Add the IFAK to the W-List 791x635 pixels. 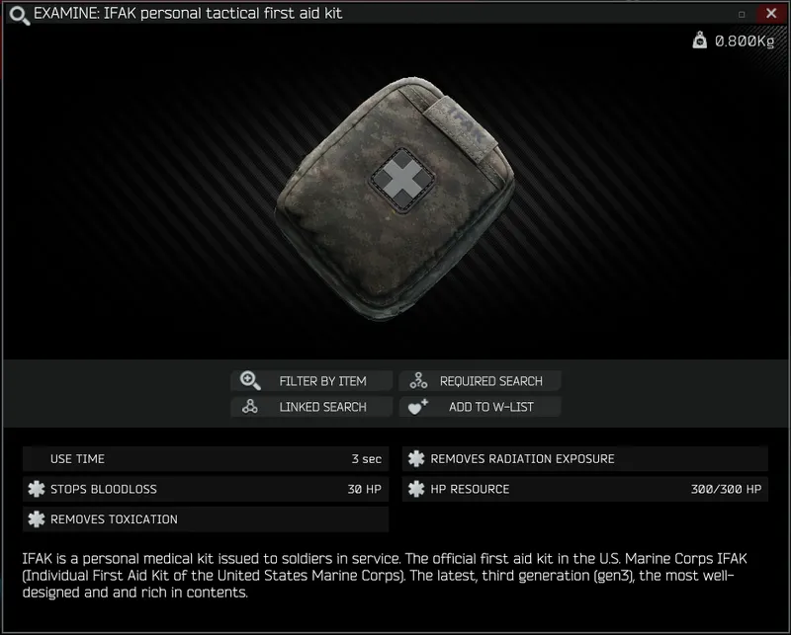point(480,406)
